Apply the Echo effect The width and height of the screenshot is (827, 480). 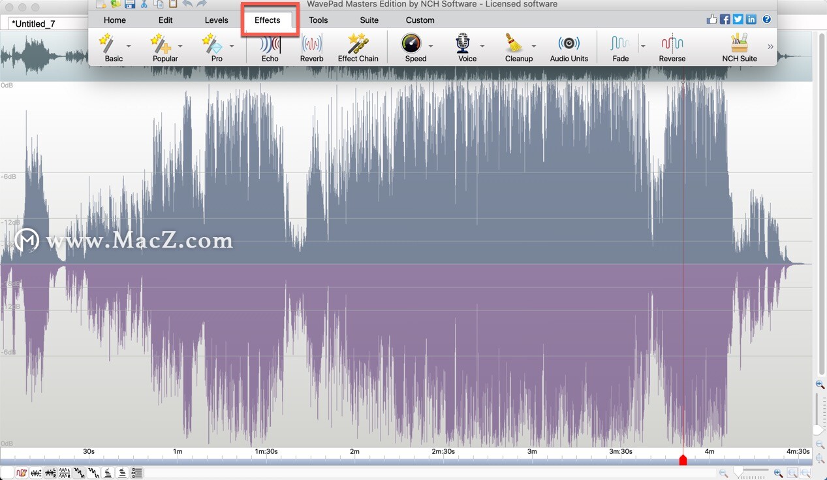pyautogui.click(x=270, y=48)
